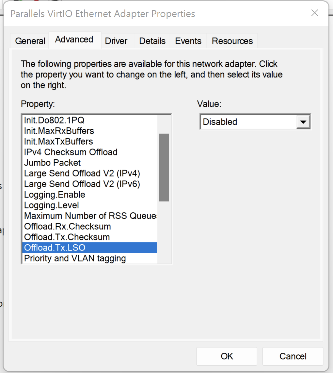The height and width of the screenshot is (373, 333).
Task: Click the property list scrollbar thumb
Action: point(164,167)
